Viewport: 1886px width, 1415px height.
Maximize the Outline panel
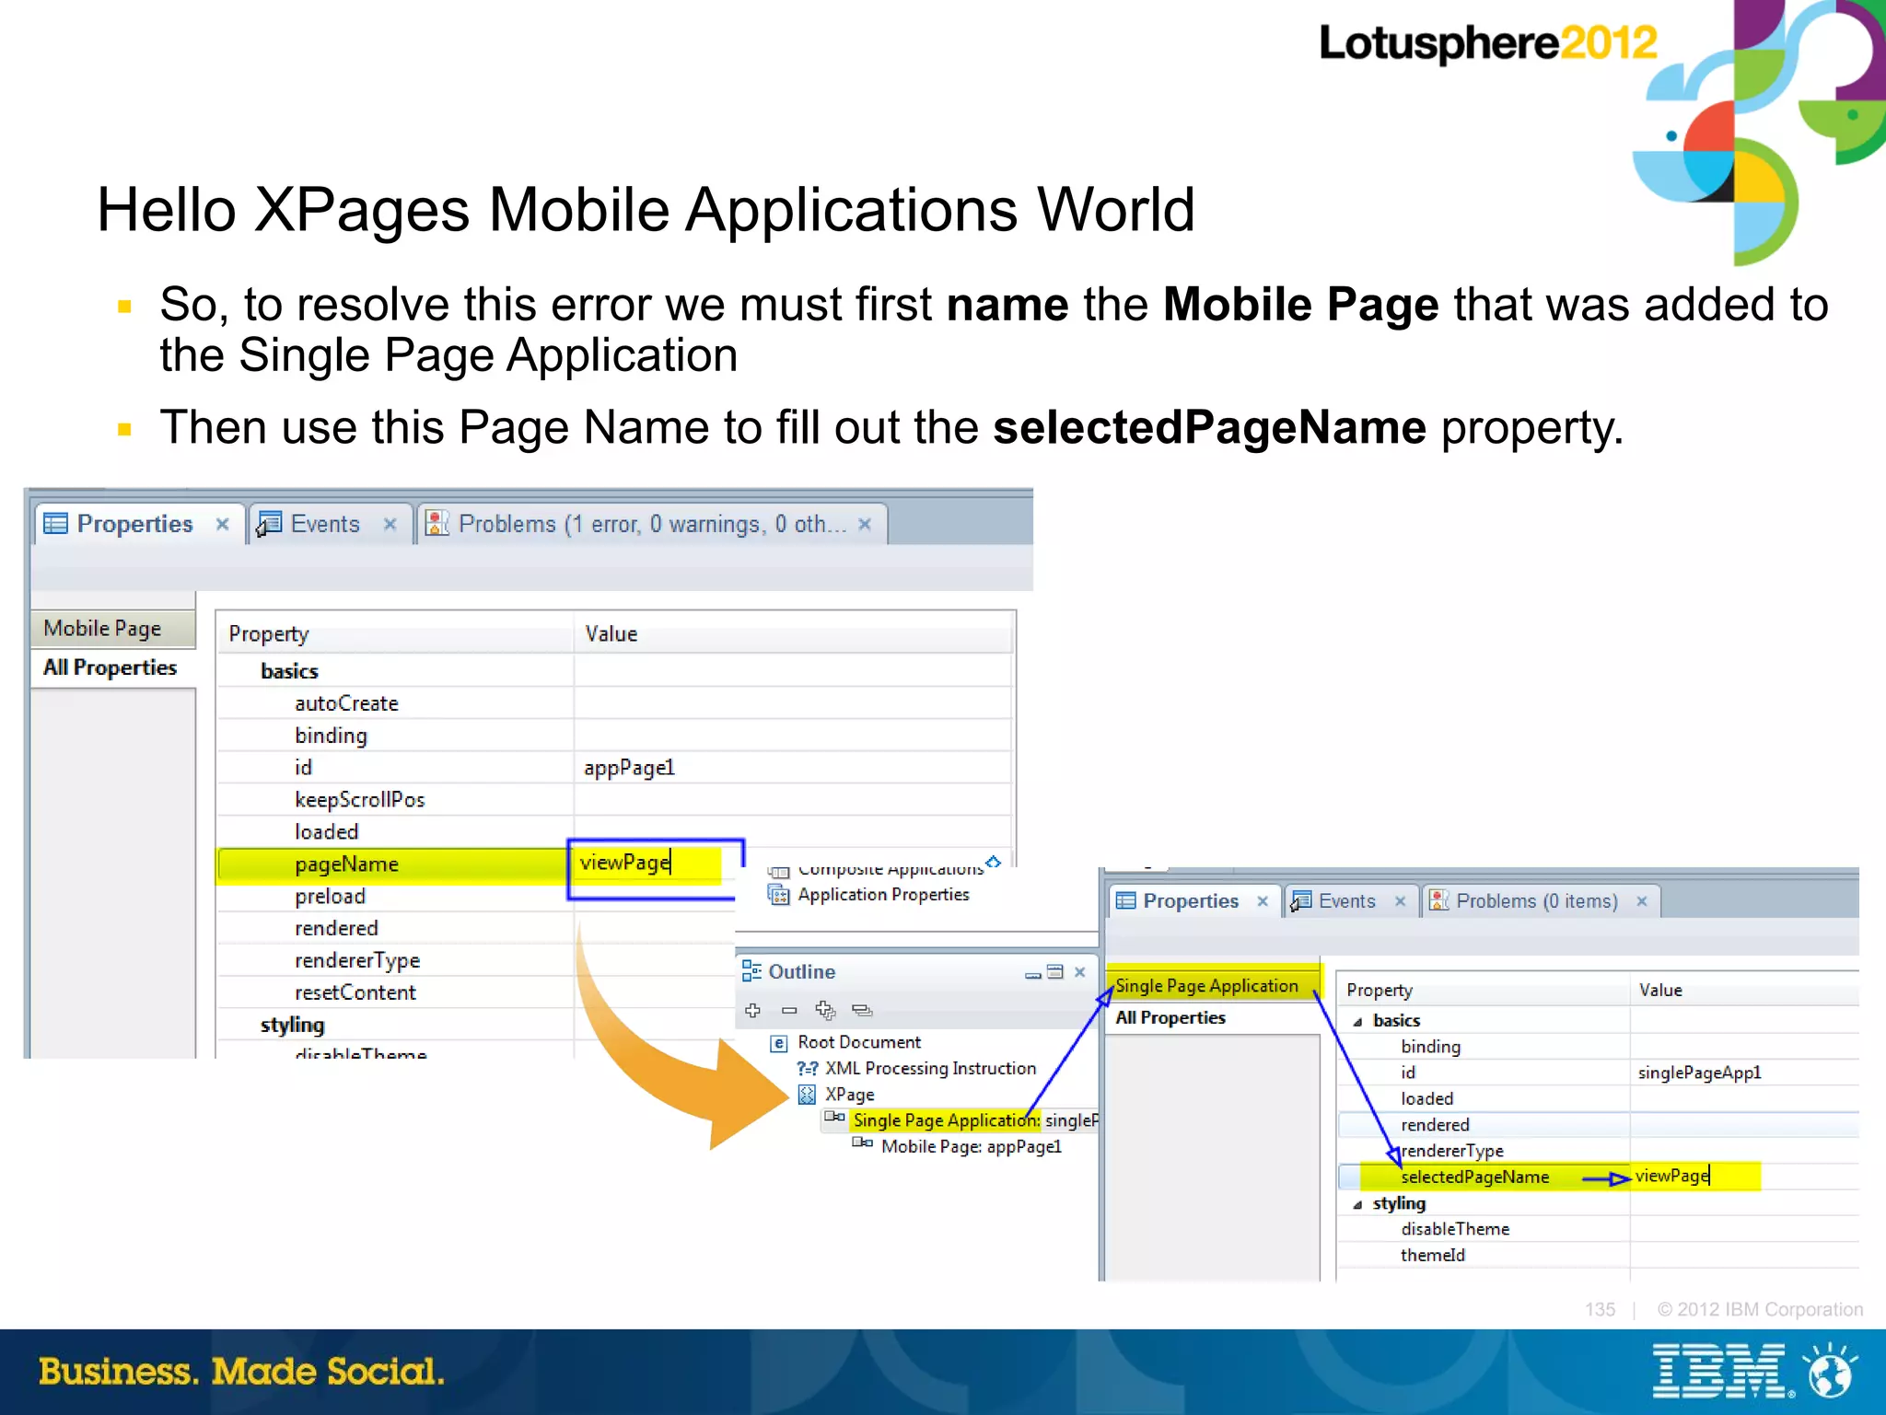[x=1055, y=972]
